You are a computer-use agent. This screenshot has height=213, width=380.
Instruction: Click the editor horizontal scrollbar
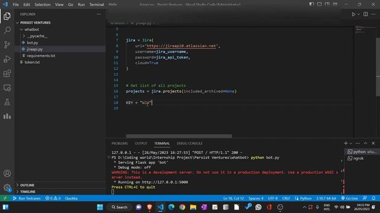tap(179, 136)
